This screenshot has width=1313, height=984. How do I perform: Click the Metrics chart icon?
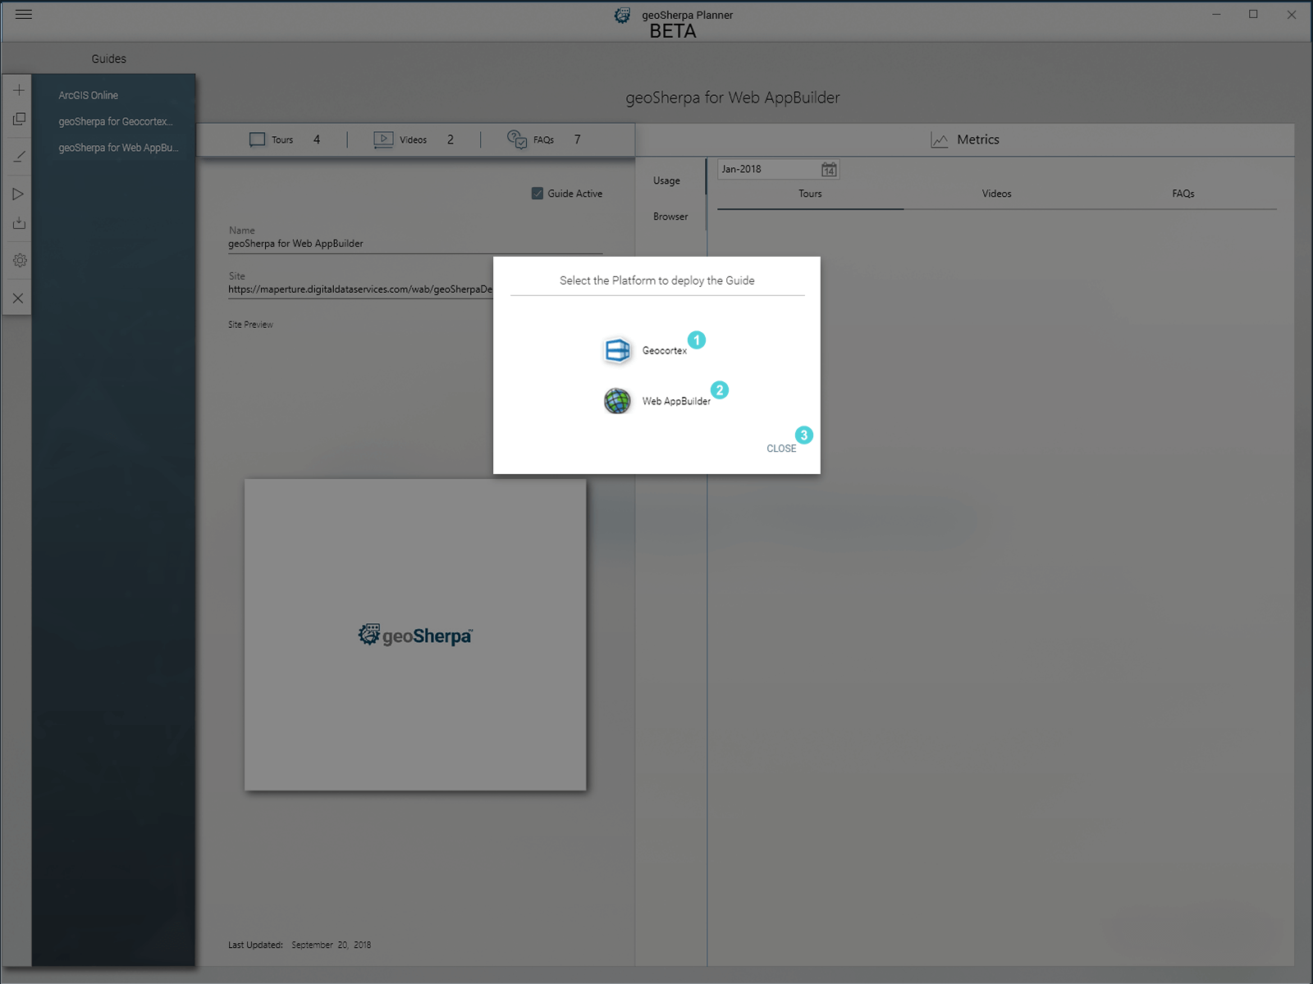[x=940, y=140]
